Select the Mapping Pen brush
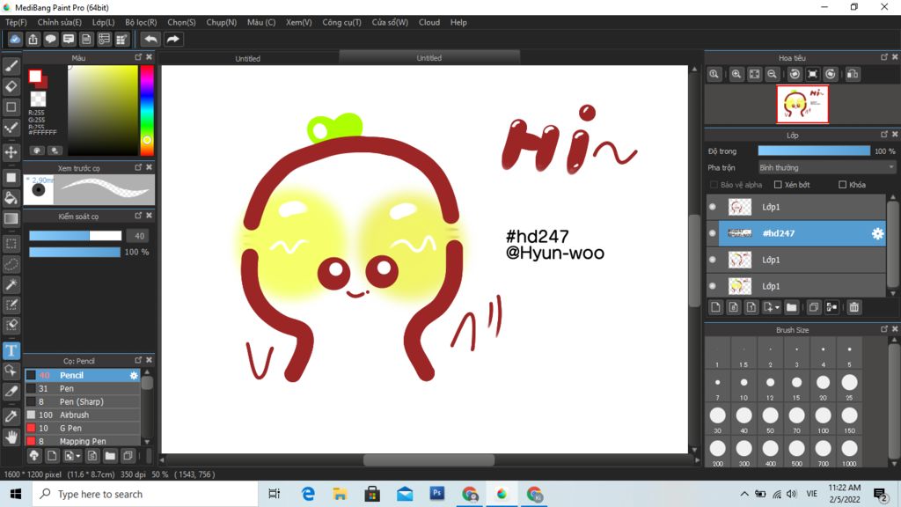This screenshot has height=507, width=901. [x=82, y=442]
